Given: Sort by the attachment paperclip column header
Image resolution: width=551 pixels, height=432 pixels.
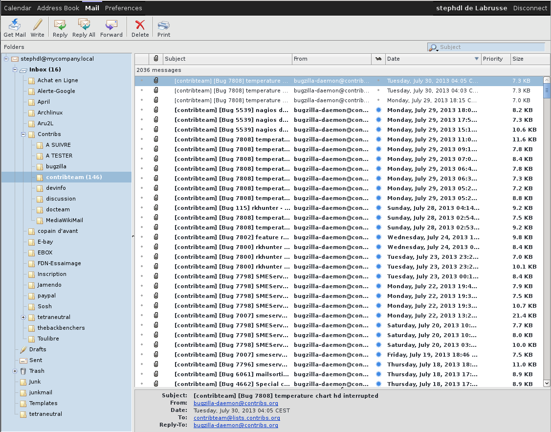Looking at the screenshot, I should point(156,59).
